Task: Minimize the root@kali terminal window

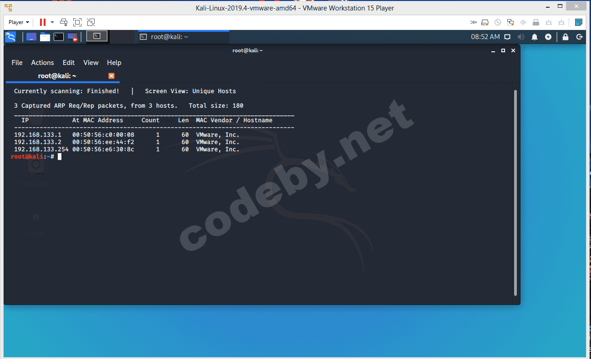Action: (x=494, y=50)
